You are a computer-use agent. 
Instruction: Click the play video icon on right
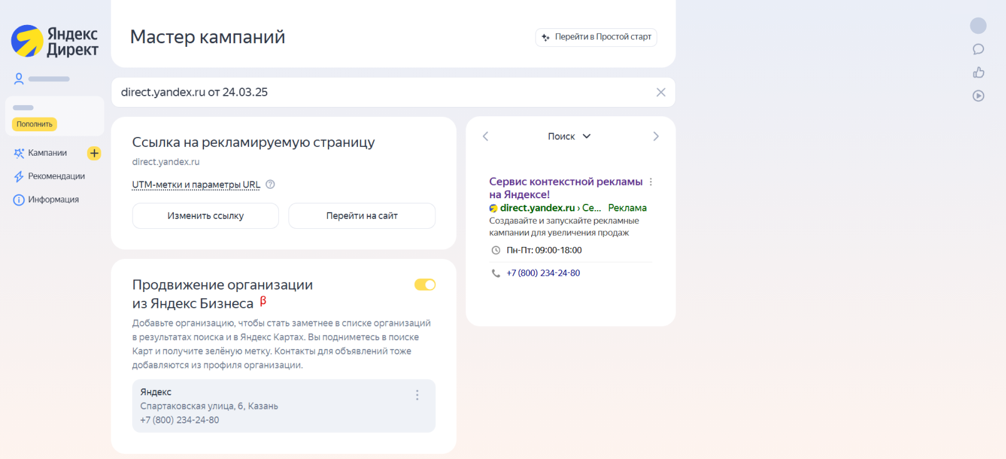coord(978,96)
